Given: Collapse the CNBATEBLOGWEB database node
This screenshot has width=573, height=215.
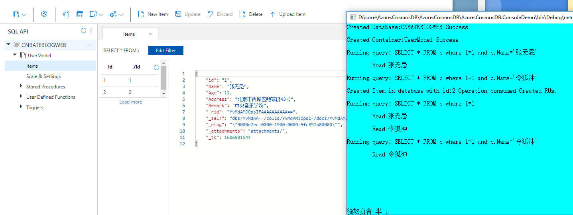Looking at the screenshot, I should click(x=9, y=45).
